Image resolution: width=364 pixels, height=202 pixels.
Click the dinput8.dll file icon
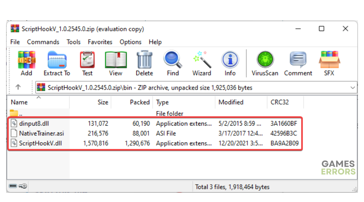point(14,123)
